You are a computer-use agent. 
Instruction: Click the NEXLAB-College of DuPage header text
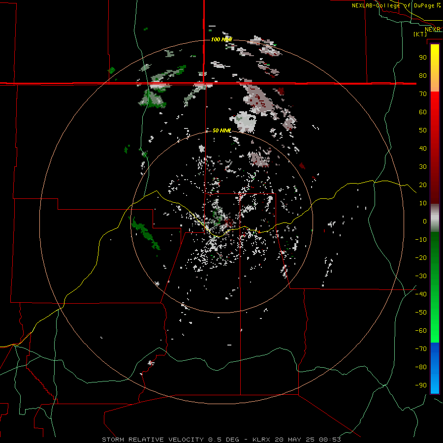pos(393,5)
